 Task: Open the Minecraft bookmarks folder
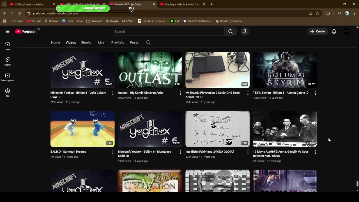[94, 21]
